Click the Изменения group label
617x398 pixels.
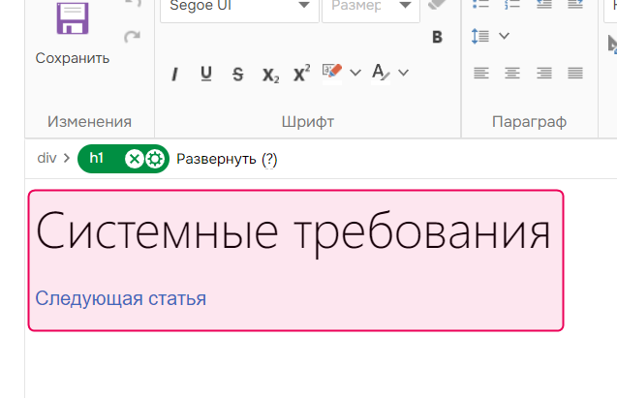[x=89, y=122]
